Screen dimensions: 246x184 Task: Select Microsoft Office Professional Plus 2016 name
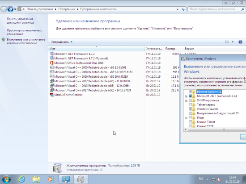pos(79,63)
